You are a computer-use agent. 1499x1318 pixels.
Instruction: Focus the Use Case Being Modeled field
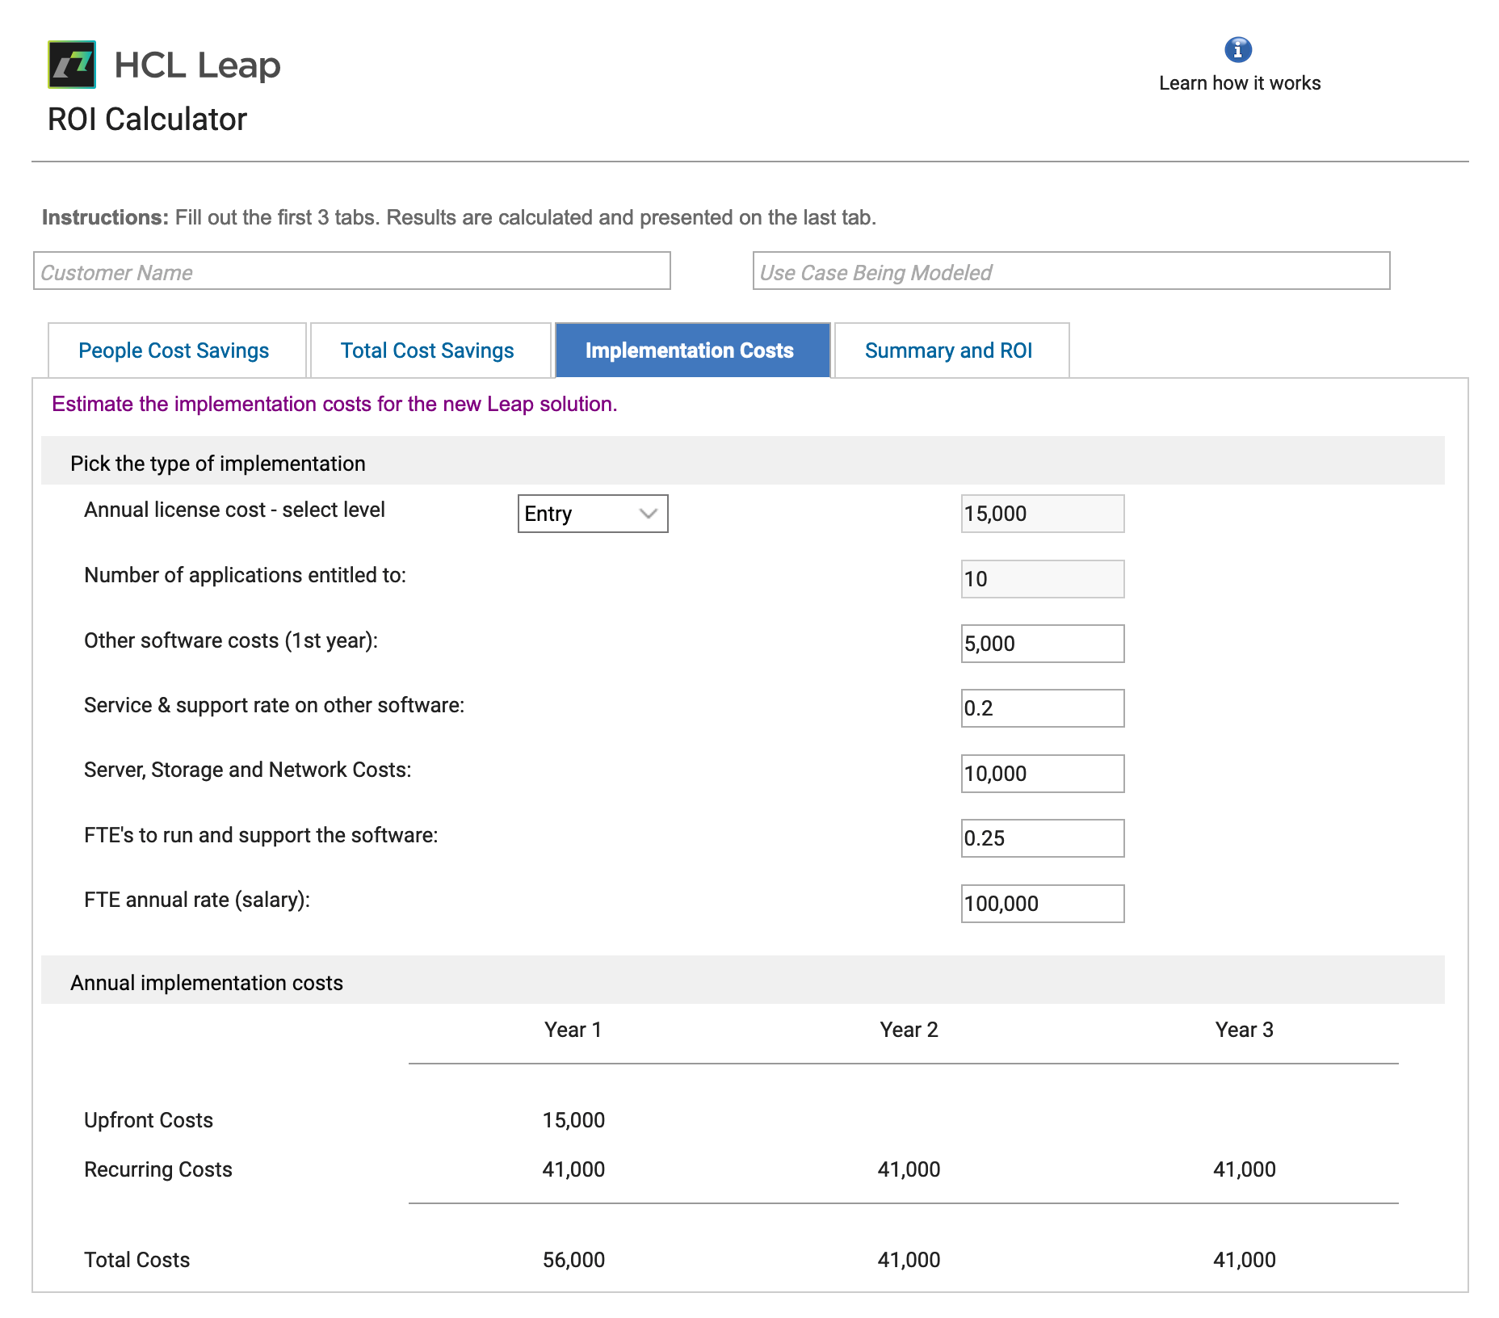point(1072,271)
